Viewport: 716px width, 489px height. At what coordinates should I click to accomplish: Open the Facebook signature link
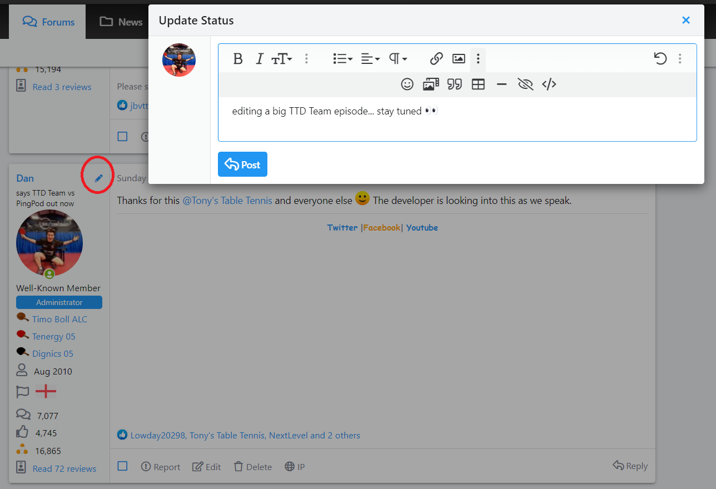[x=382, y=227]
